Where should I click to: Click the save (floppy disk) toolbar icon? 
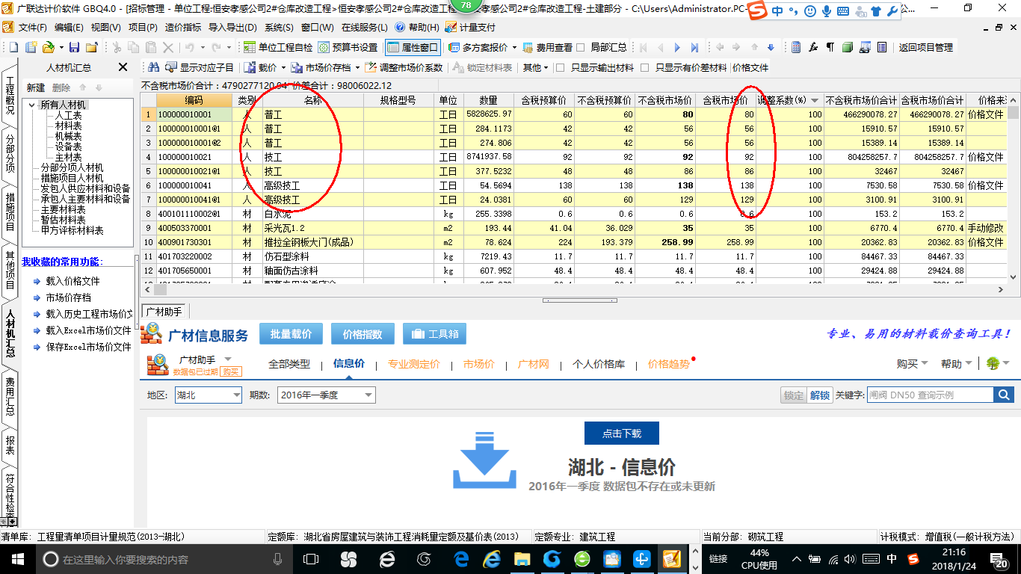tap(74, 47)
